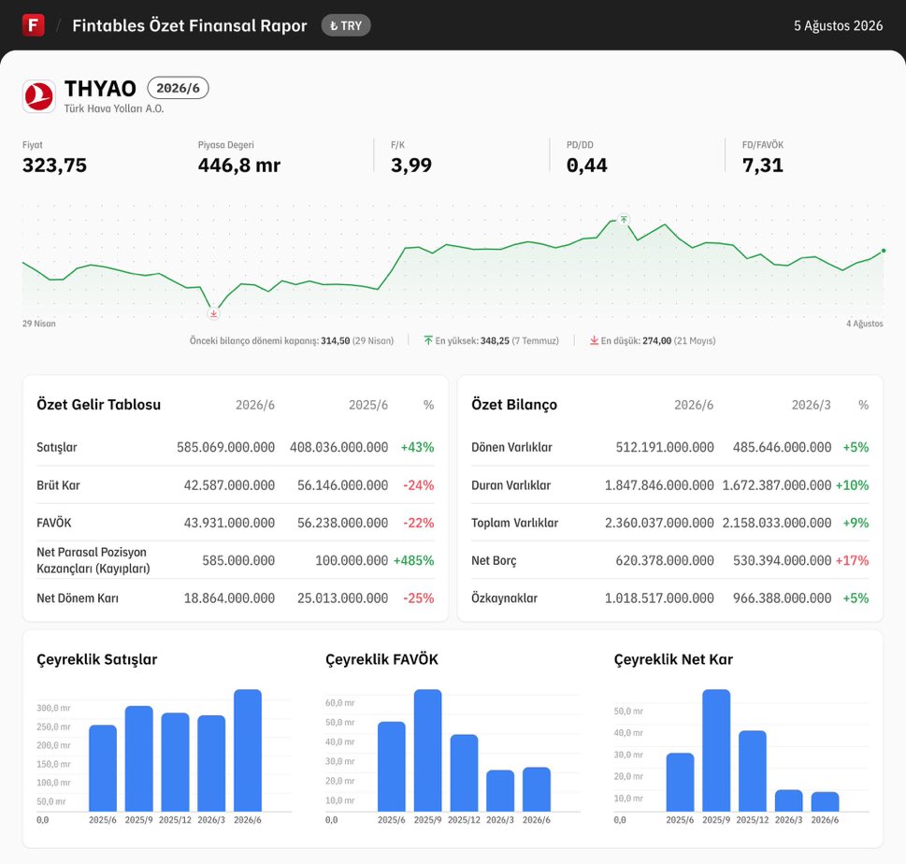Click the Fintables Özet Finansal Rapor title

(x=190, y=25)
